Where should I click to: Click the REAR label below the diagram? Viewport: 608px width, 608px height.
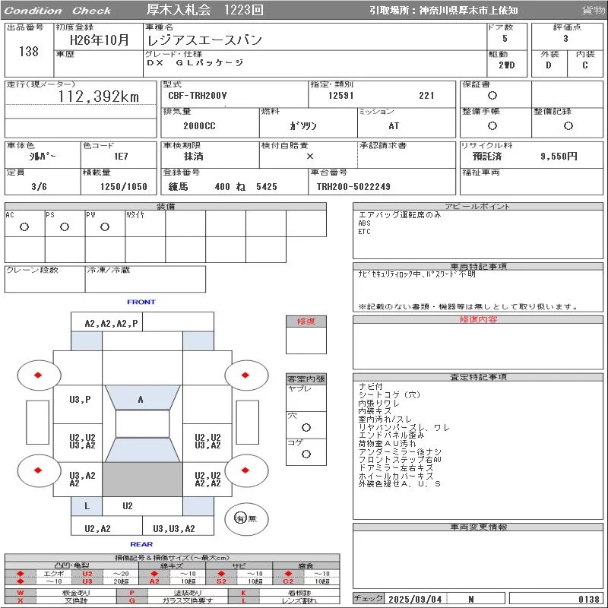coord(141,544)
